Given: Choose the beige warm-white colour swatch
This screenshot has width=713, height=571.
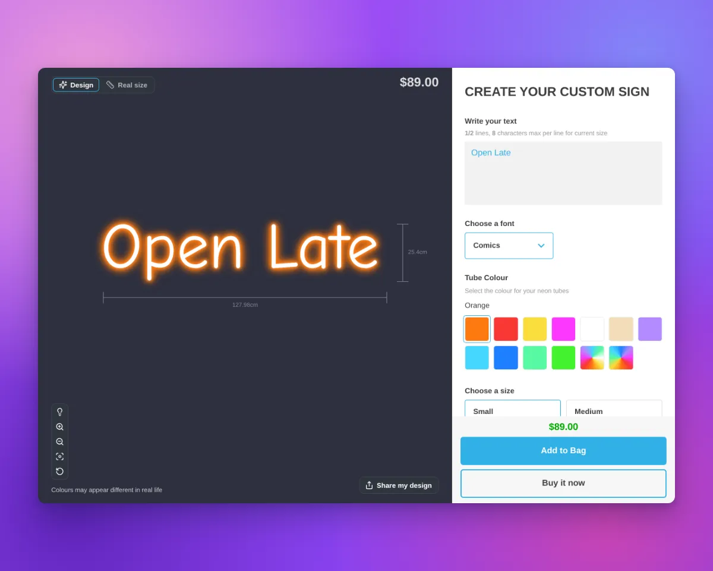Looking at the screenshot, I should (x=621, y=329).
